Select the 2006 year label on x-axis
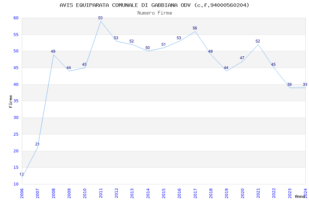The image size is (309, 200). (22, 193)
